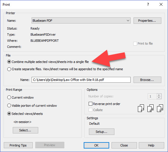Click the Printing Tips button
The image size is (168, 152).
(18, 145)
